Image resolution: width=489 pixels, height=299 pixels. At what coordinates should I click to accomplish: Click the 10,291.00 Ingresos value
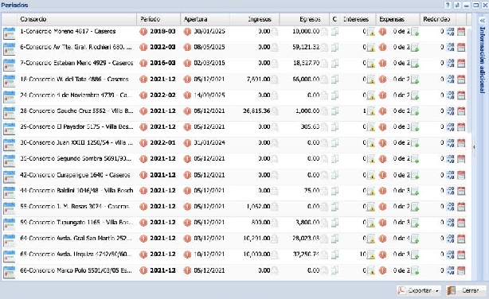point(256,239)
